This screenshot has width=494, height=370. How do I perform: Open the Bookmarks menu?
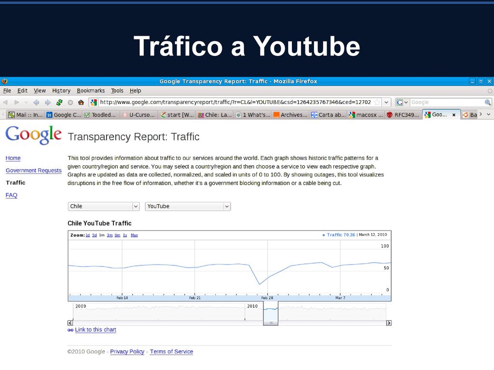(x=91, y=91)
